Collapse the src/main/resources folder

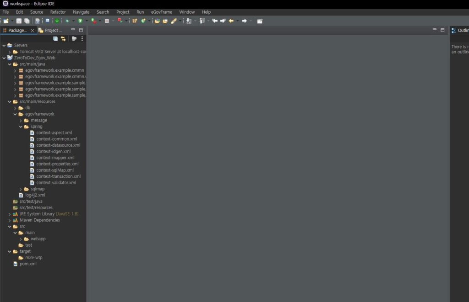(10, 102)
